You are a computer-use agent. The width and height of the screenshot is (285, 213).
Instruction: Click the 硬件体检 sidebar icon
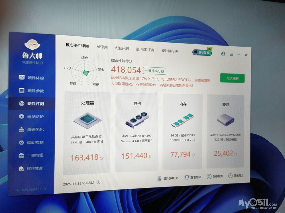pos(22,78)
